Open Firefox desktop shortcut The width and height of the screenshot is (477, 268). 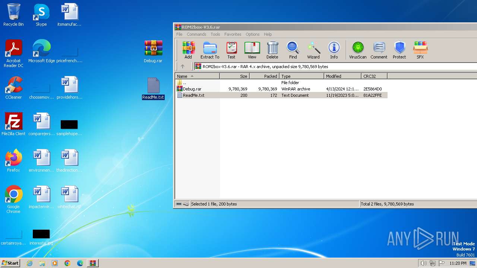13,161
